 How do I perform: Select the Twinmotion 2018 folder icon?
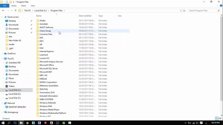click(38, 93)
